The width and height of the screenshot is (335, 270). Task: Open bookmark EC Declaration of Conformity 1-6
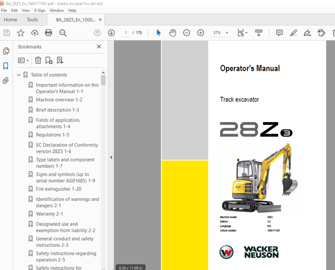67,148
